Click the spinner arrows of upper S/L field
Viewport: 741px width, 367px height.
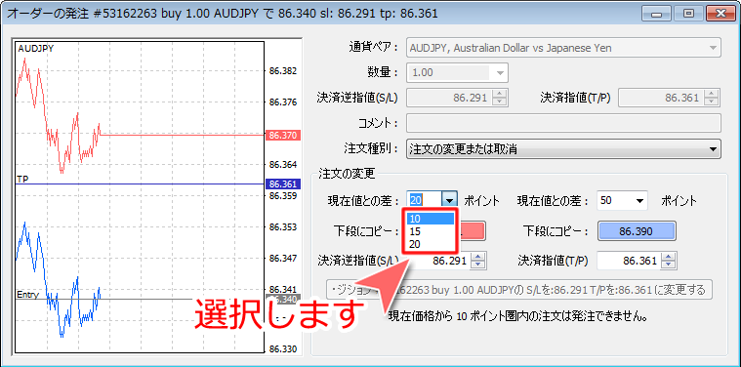(x=499, y=98)
